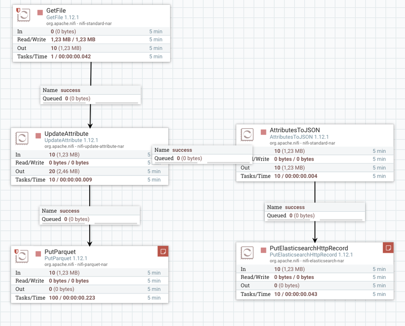405x326 pixels.
Task: Select success connection from UpdateAttribute to PutParquet
Action: [90, 215]
